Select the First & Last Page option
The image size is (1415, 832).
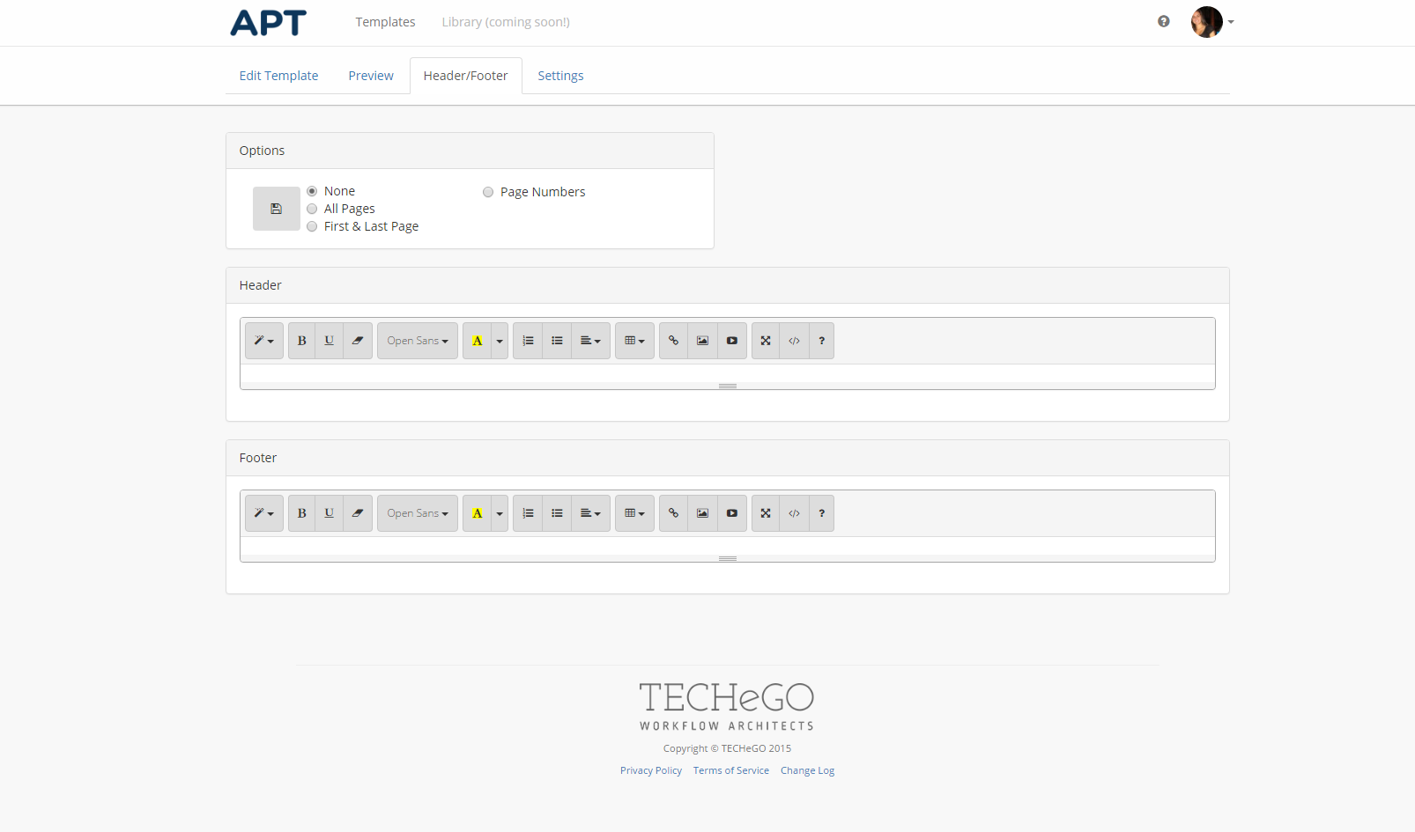[x=312, y=226]
